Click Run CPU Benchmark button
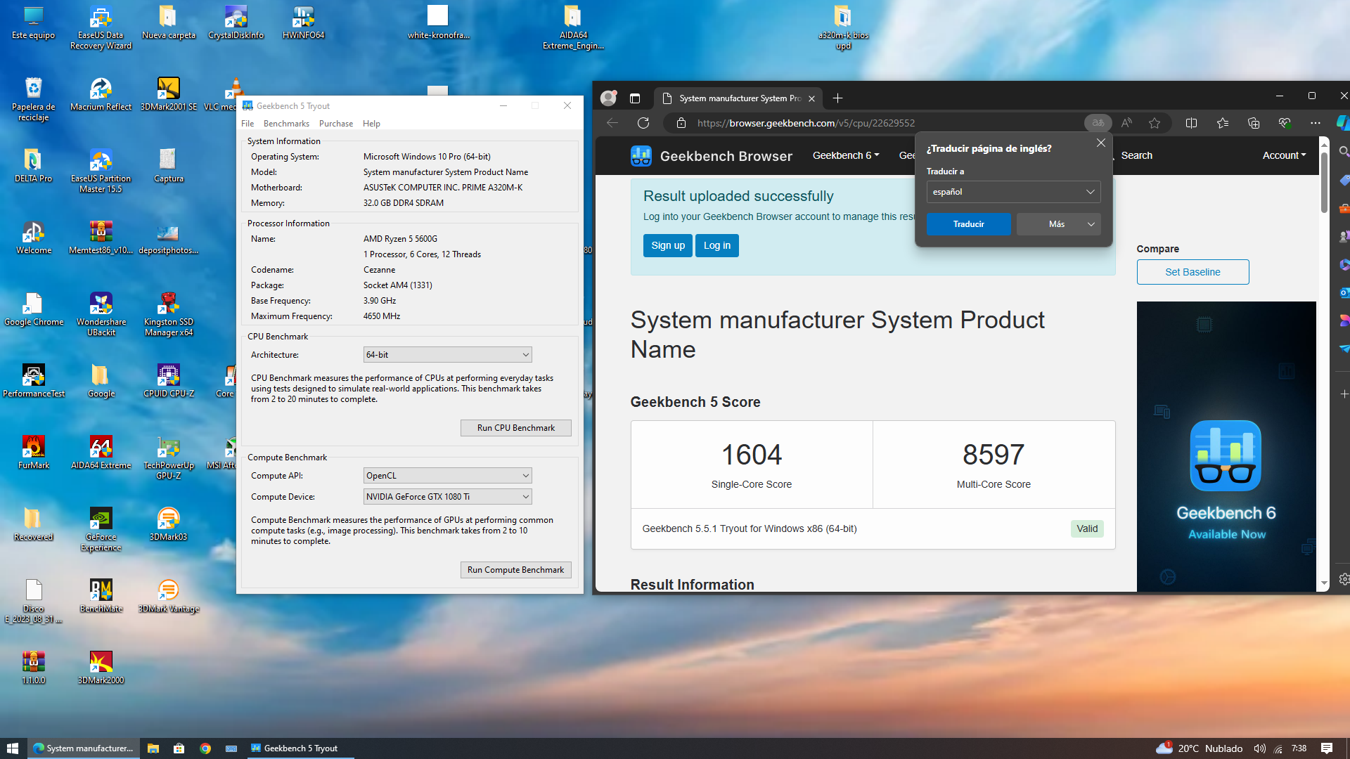The width and height of the screenshot is (1350, 759). (515, 428)
